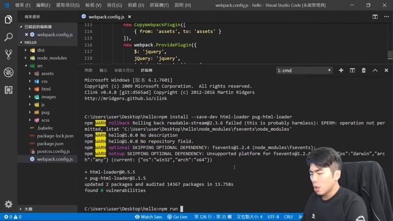Switch to the Debug Console panel tab
The width and height of the screenshot is (393, 221).
pyautogui.click(x=124, y=71)
